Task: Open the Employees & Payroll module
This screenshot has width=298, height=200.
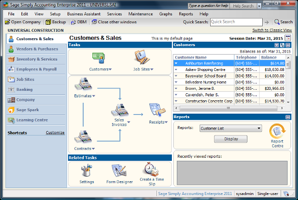Action: pyautogui.click(x=36, y=69)
